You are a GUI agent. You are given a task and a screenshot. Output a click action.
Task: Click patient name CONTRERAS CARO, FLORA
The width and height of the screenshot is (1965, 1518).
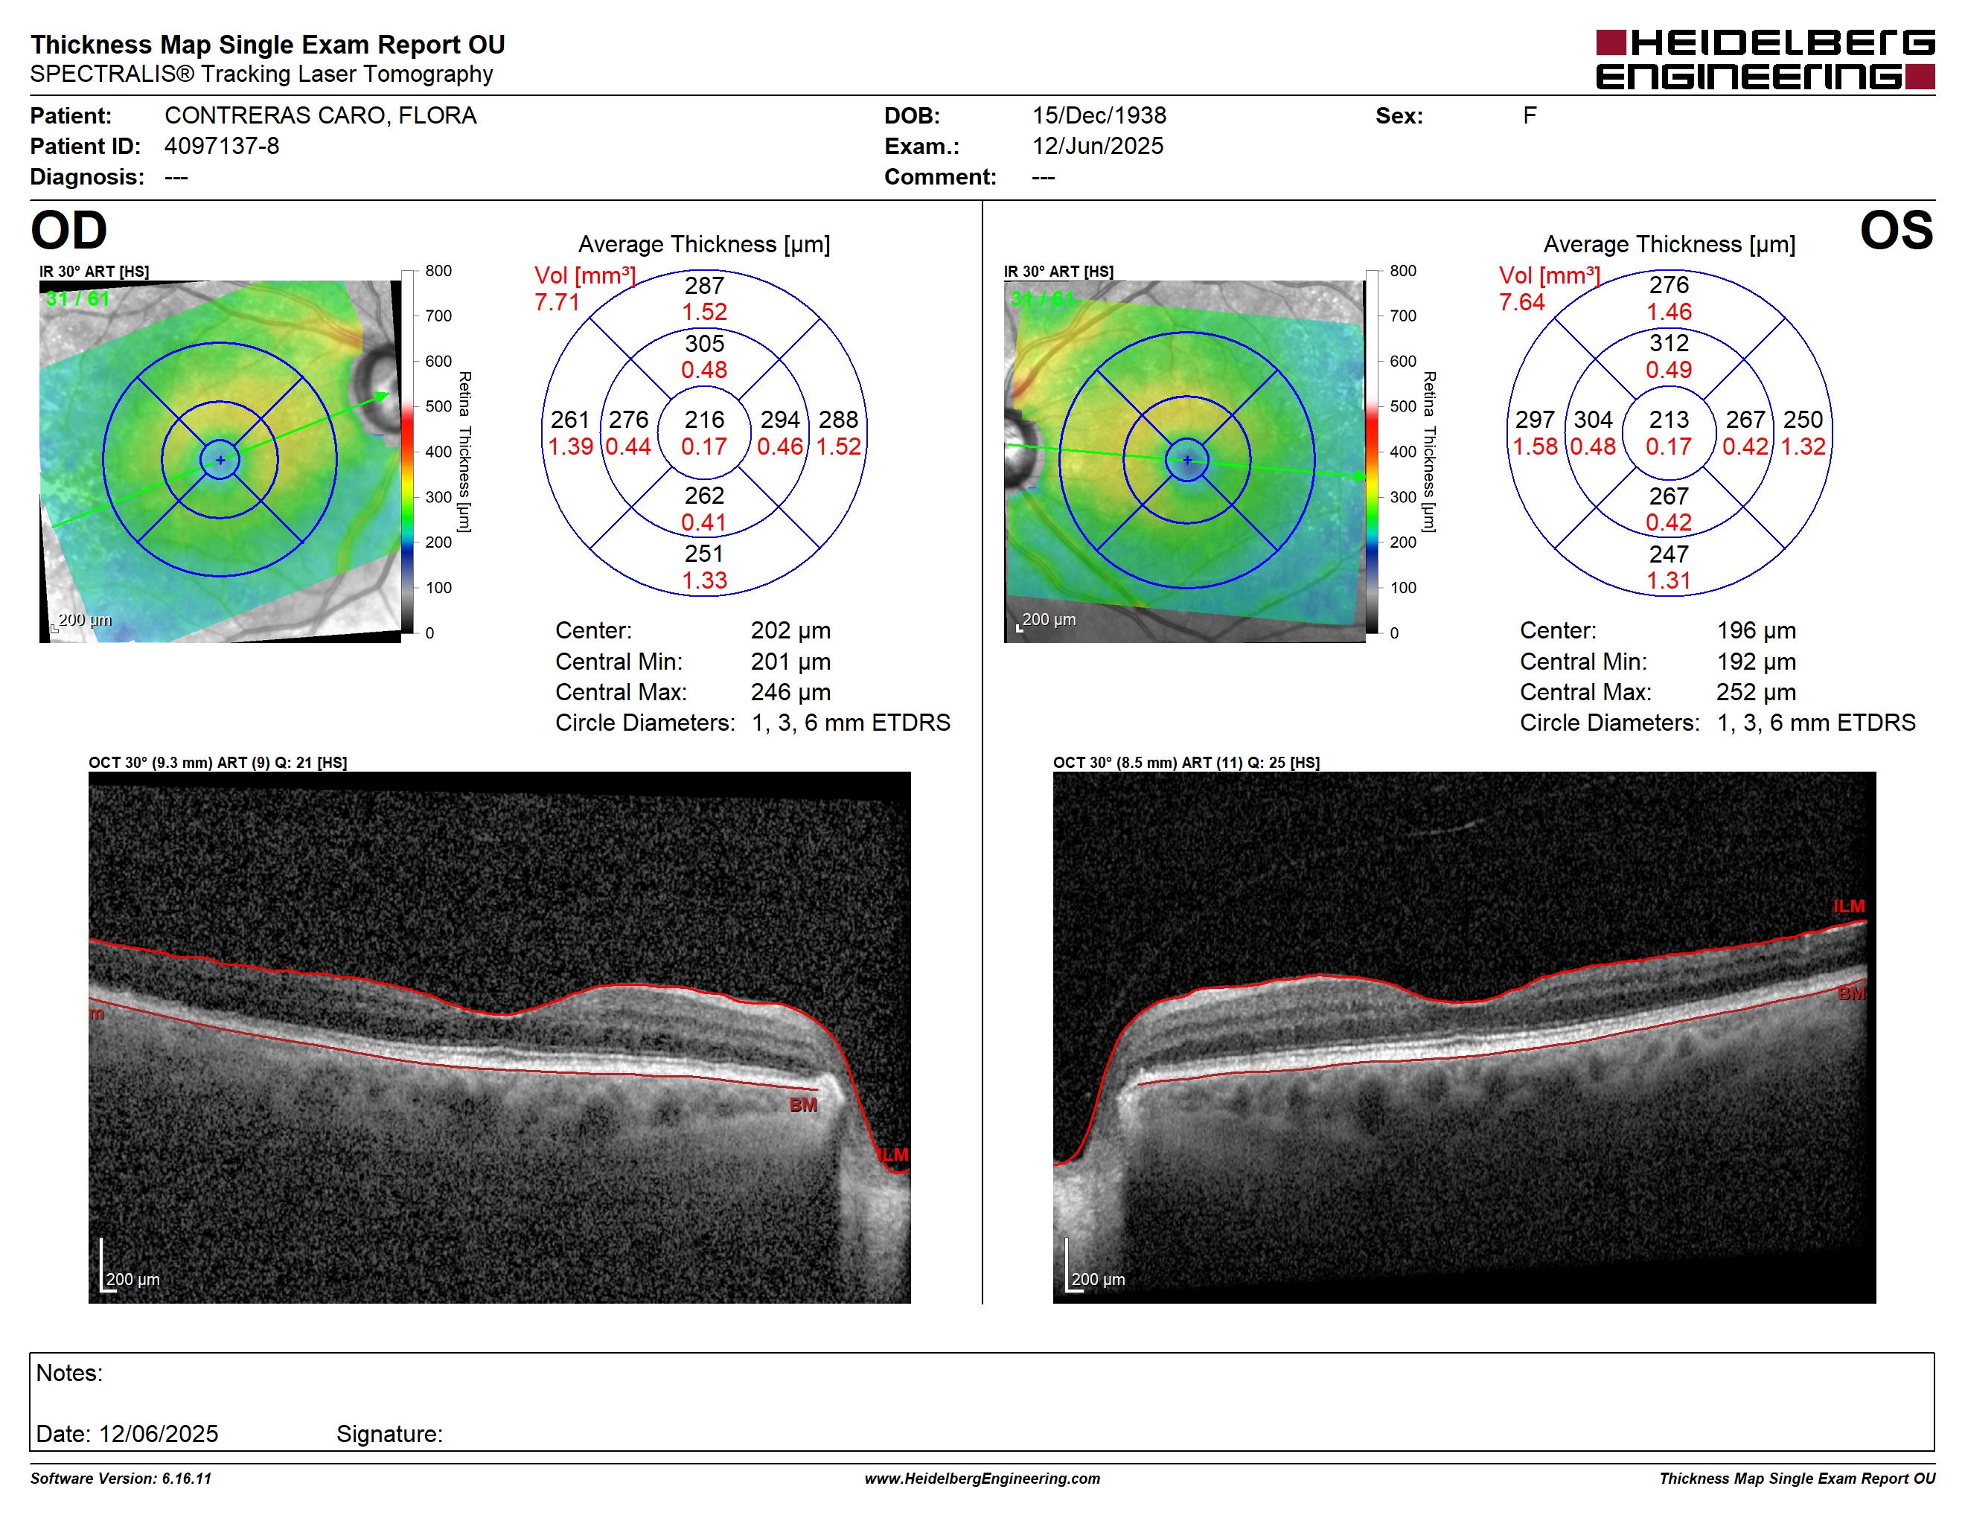320,116
